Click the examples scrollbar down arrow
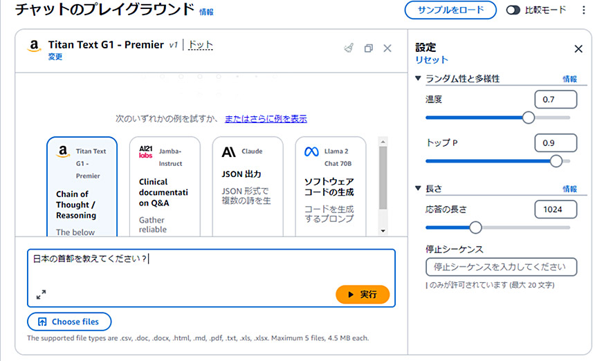 pos(383,230)
